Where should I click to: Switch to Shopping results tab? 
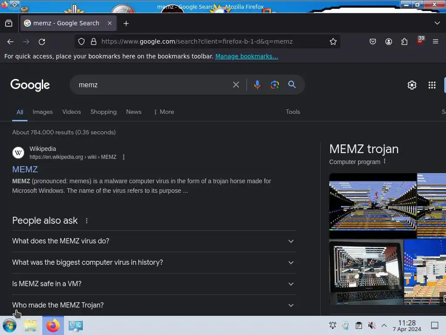pos(104,112)
